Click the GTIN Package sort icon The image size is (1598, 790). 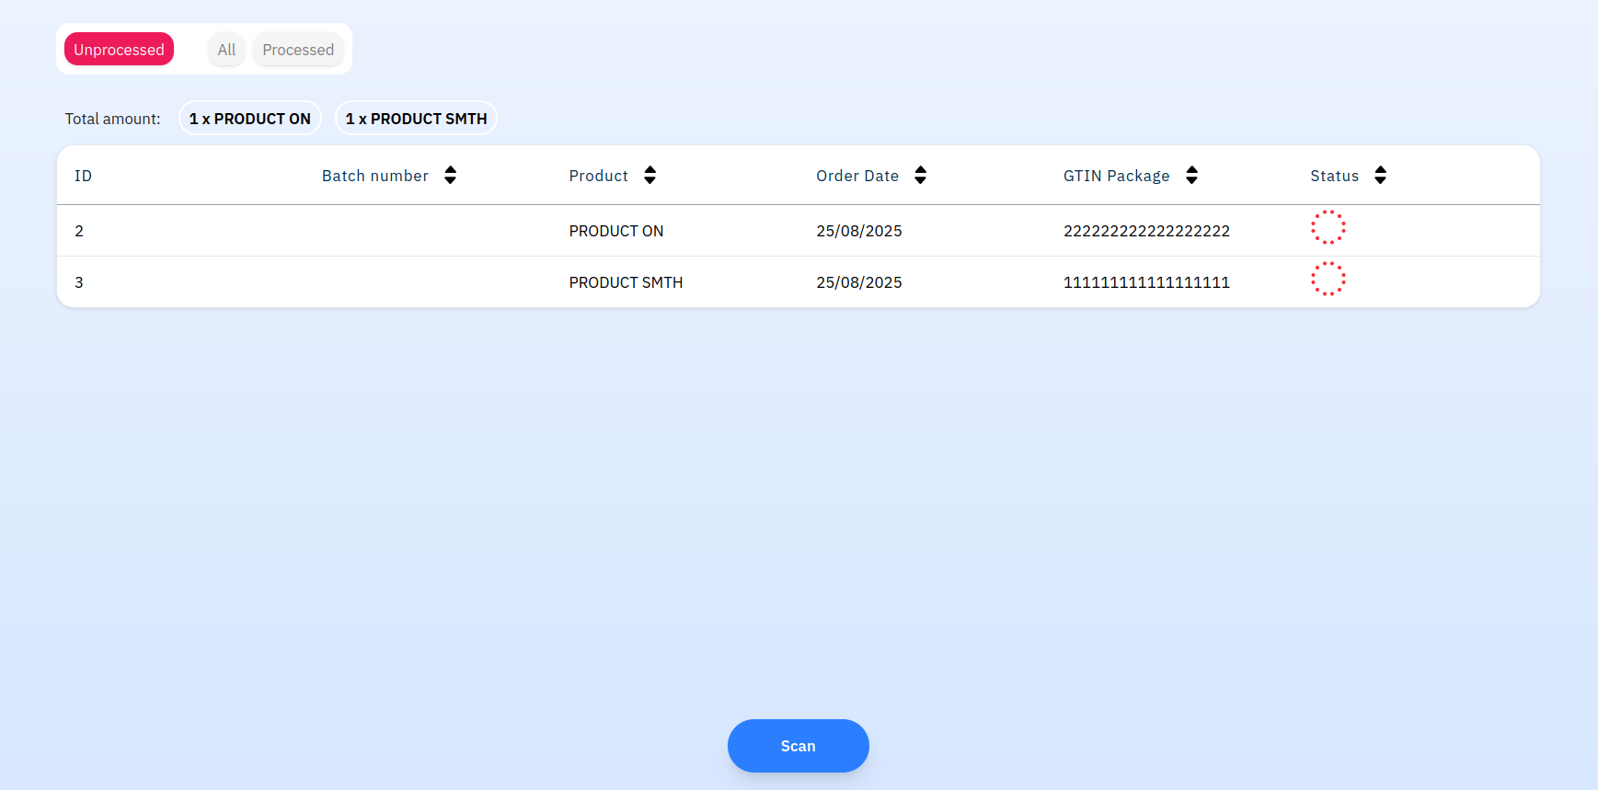(x=1191, y=176)
